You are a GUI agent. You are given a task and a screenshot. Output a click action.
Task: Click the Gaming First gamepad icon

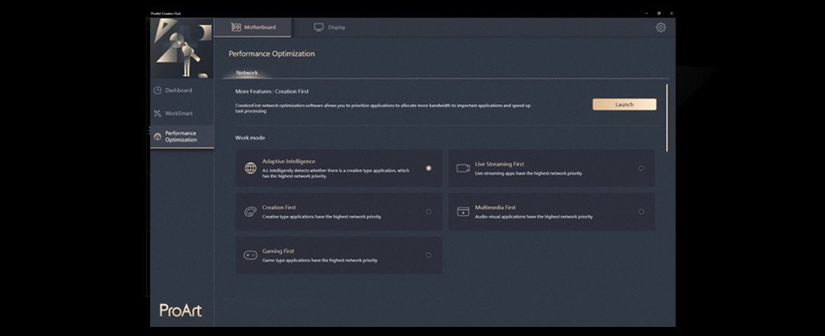click(251, 255)
